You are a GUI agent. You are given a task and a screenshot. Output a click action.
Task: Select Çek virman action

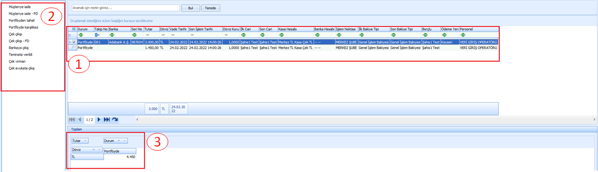(17, 61)
